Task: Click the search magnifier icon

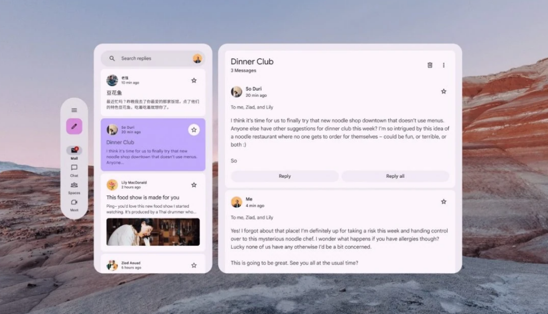Action: pyautogui.click(x=112, y=59)
